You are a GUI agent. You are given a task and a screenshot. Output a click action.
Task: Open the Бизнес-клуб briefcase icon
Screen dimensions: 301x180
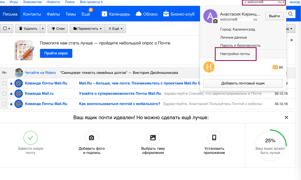(x=166, y=14)
